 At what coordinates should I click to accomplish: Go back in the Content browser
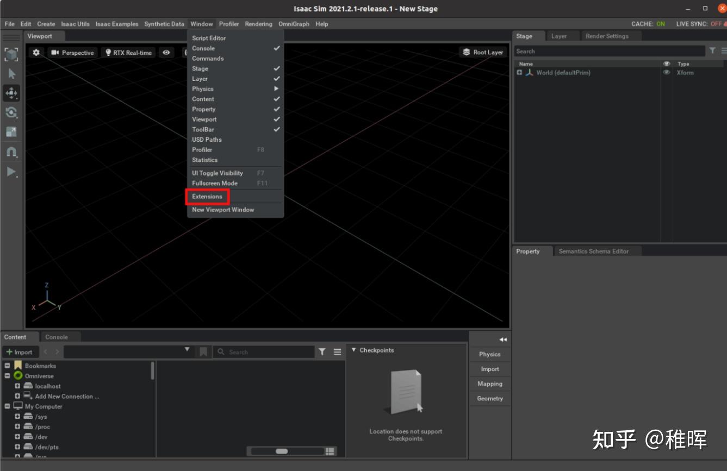(x=46, y=352)
